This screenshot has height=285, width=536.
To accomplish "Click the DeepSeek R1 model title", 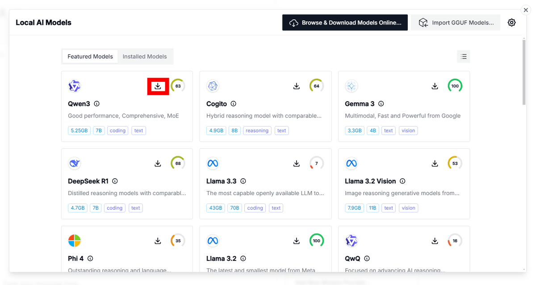I will (x=88, y=181).
